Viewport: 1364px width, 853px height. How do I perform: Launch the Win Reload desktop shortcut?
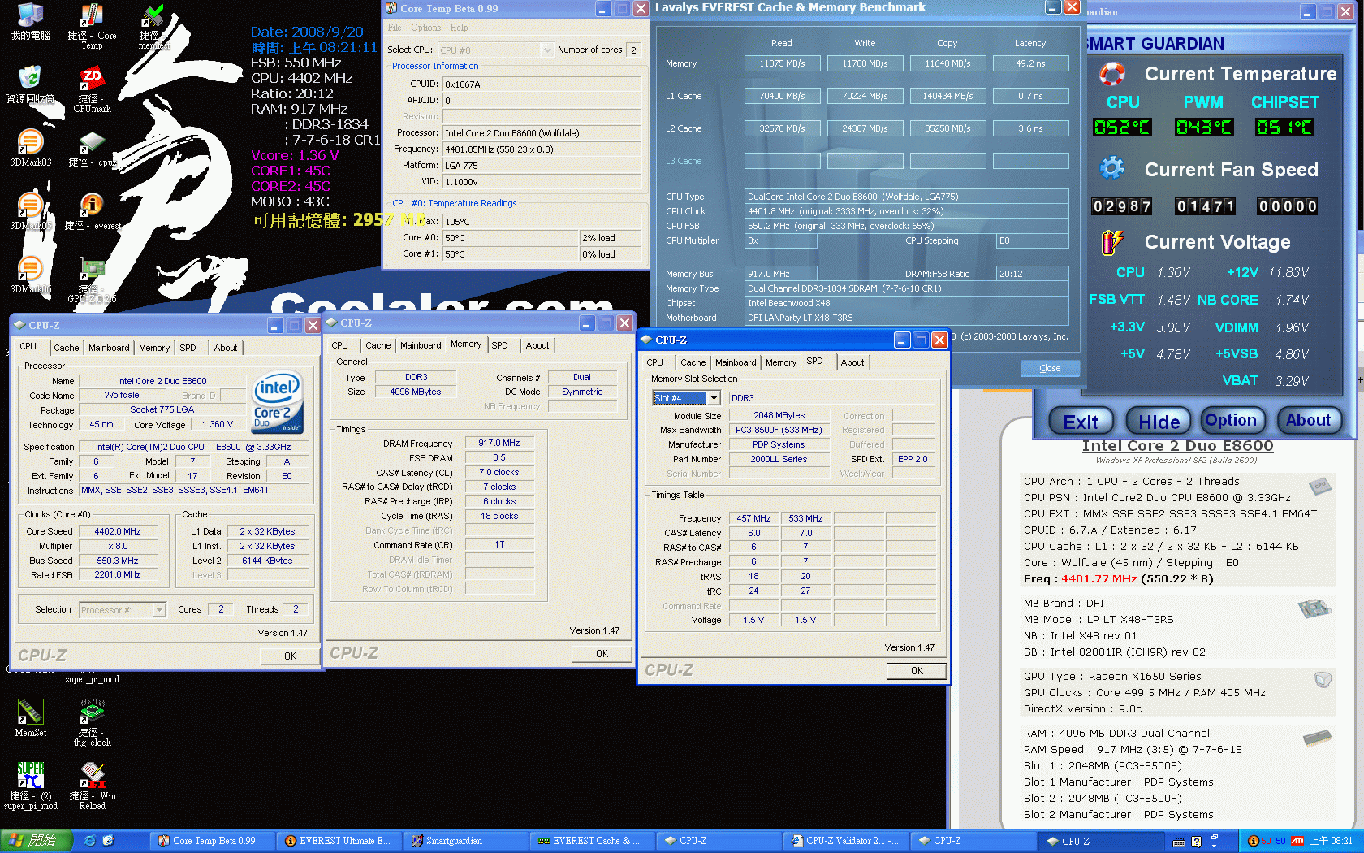coord(92,786)
